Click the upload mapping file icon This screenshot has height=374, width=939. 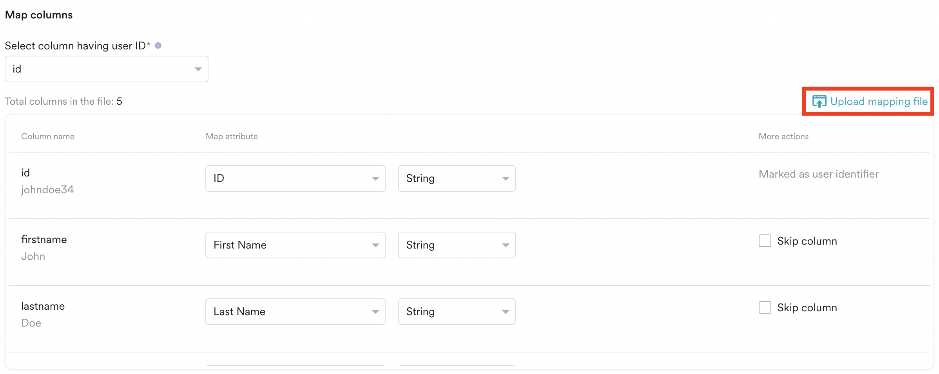(819, 101)
